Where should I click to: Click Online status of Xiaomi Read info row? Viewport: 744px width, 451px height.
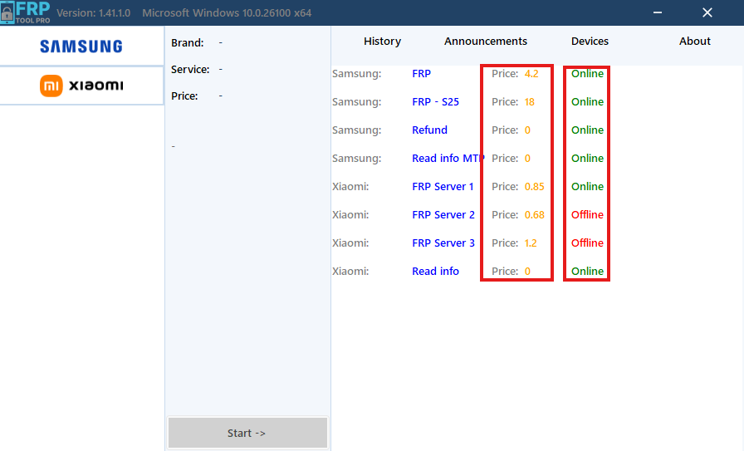click(587, 271)
